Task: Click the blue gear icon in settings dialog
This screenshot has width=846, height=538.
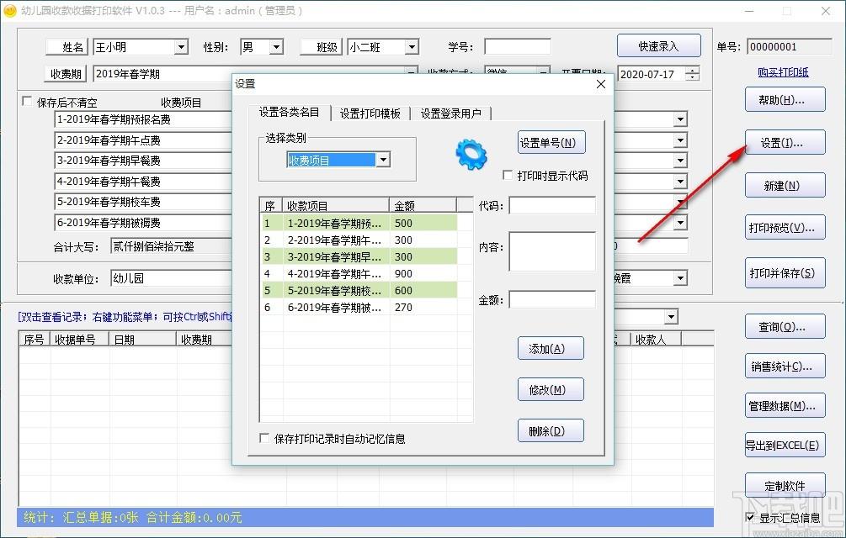Action: [x=471, y=154]
